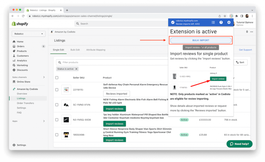Click the share page icon in address bar

[219, 16]
